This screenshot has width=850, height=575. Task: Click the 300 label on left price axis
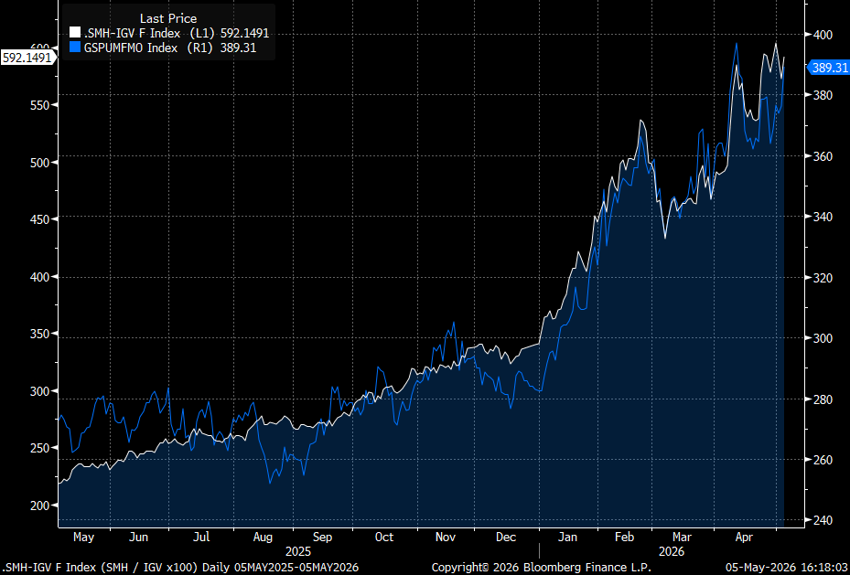coord(39,391)
